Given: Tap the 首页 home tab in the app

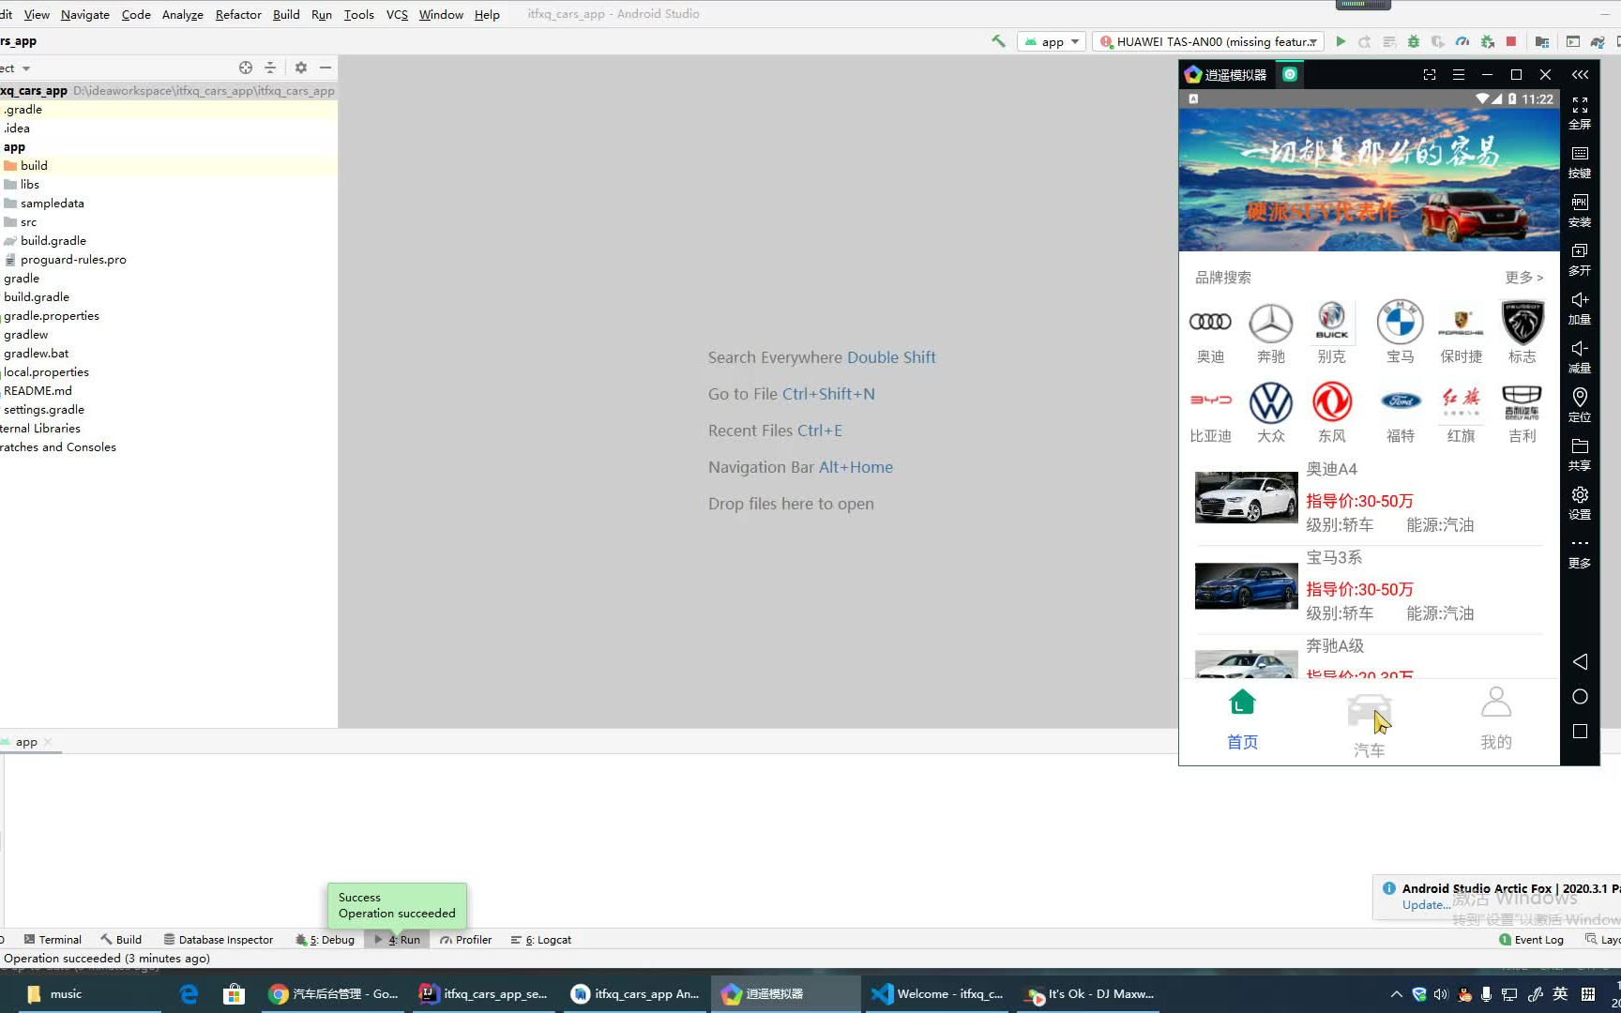Looking at the screenshot, I should [1242, 720].
